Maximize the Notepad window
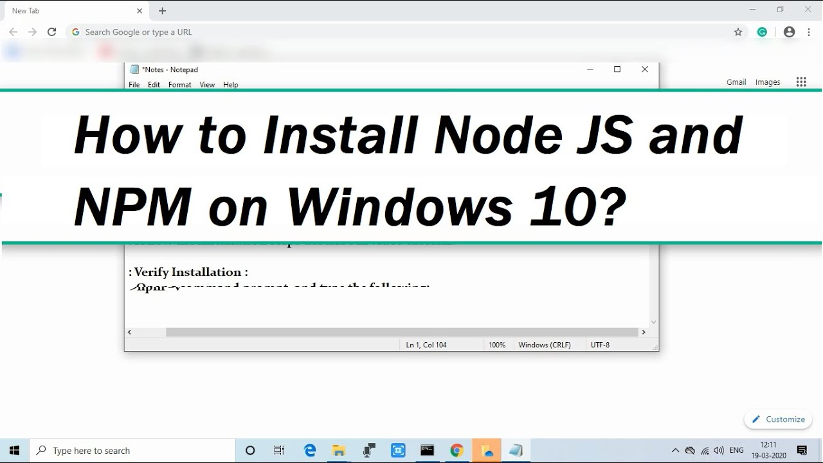 click(x=617, y=69)
